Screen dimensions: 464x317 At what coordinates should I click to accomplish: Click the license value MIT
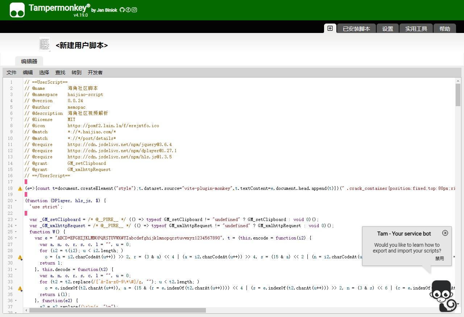(x=71, y=120)
